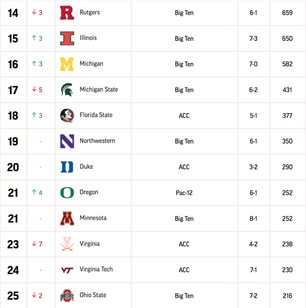Click Minnesota's 8-1 record cell
Image resolution: width=306 pixels, height=308 pixels.
(254, 218)
